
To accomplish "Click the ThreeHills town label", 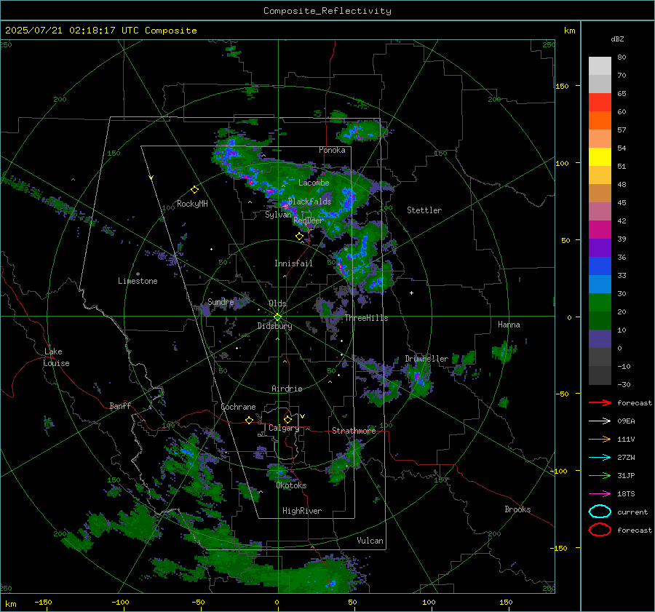I will (x=366, y=318).
